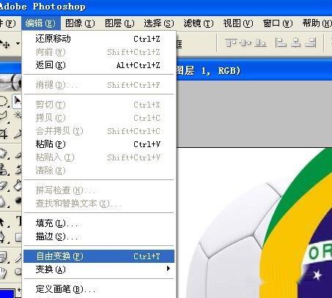Select the Dodge/Burn tool

[18, 201]
